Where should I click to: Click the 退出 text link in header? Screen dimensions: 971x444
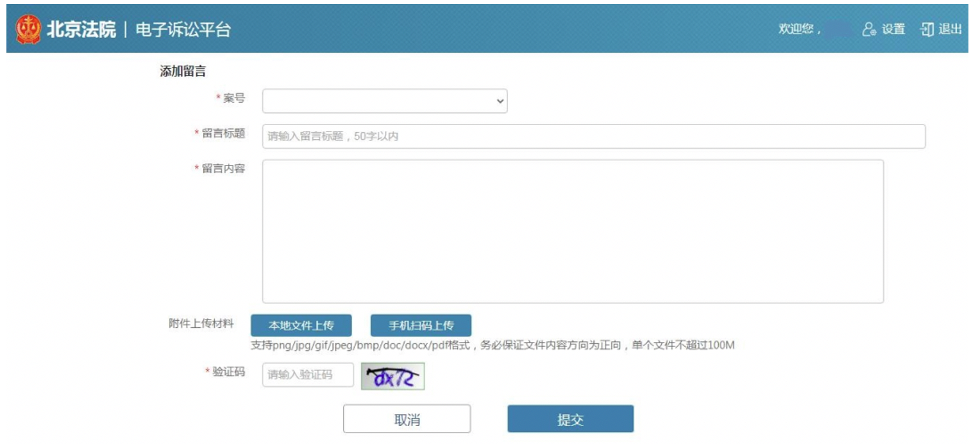coord(950,30)
